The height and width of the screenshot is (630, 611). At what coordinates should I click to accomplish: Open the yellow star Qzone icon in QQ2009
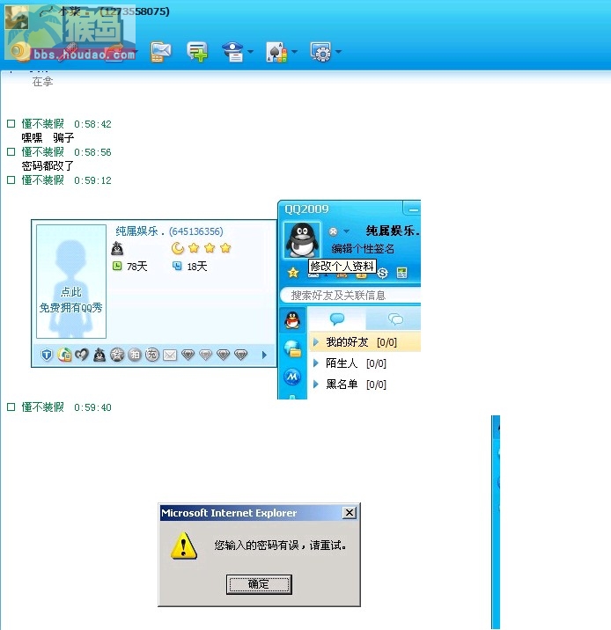[293, 273]
